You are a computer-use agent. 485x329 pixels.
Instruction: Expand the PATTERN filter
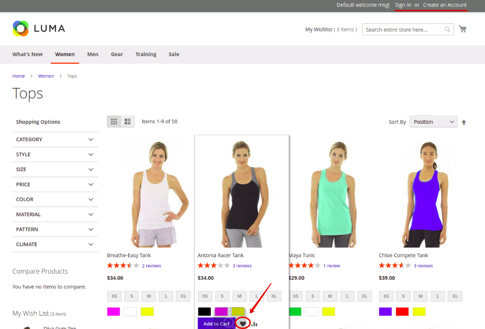[x=55, y=229]
